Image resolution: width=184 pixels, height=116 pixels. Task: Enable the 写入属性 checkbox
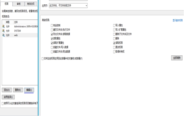pyautogui.click(x=114, y=26)
